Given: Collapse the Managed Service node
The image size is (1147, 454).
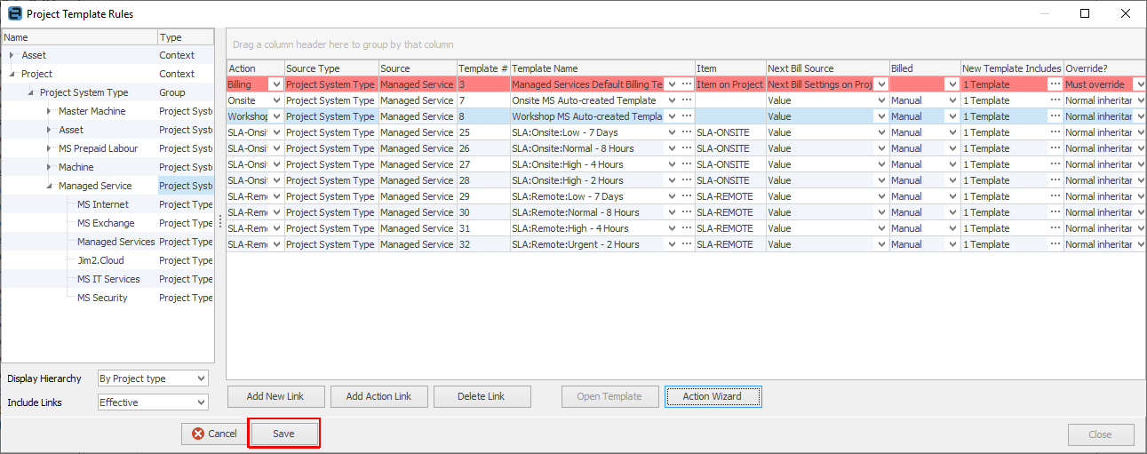Looking at the screenshot, I should pos(49,186).
